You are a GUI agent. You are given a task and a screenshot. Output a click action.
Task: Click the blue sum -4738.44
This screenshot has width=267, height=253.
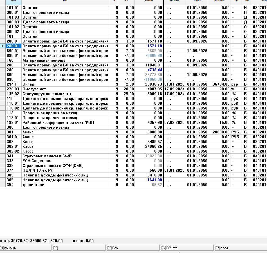(154, 70)
